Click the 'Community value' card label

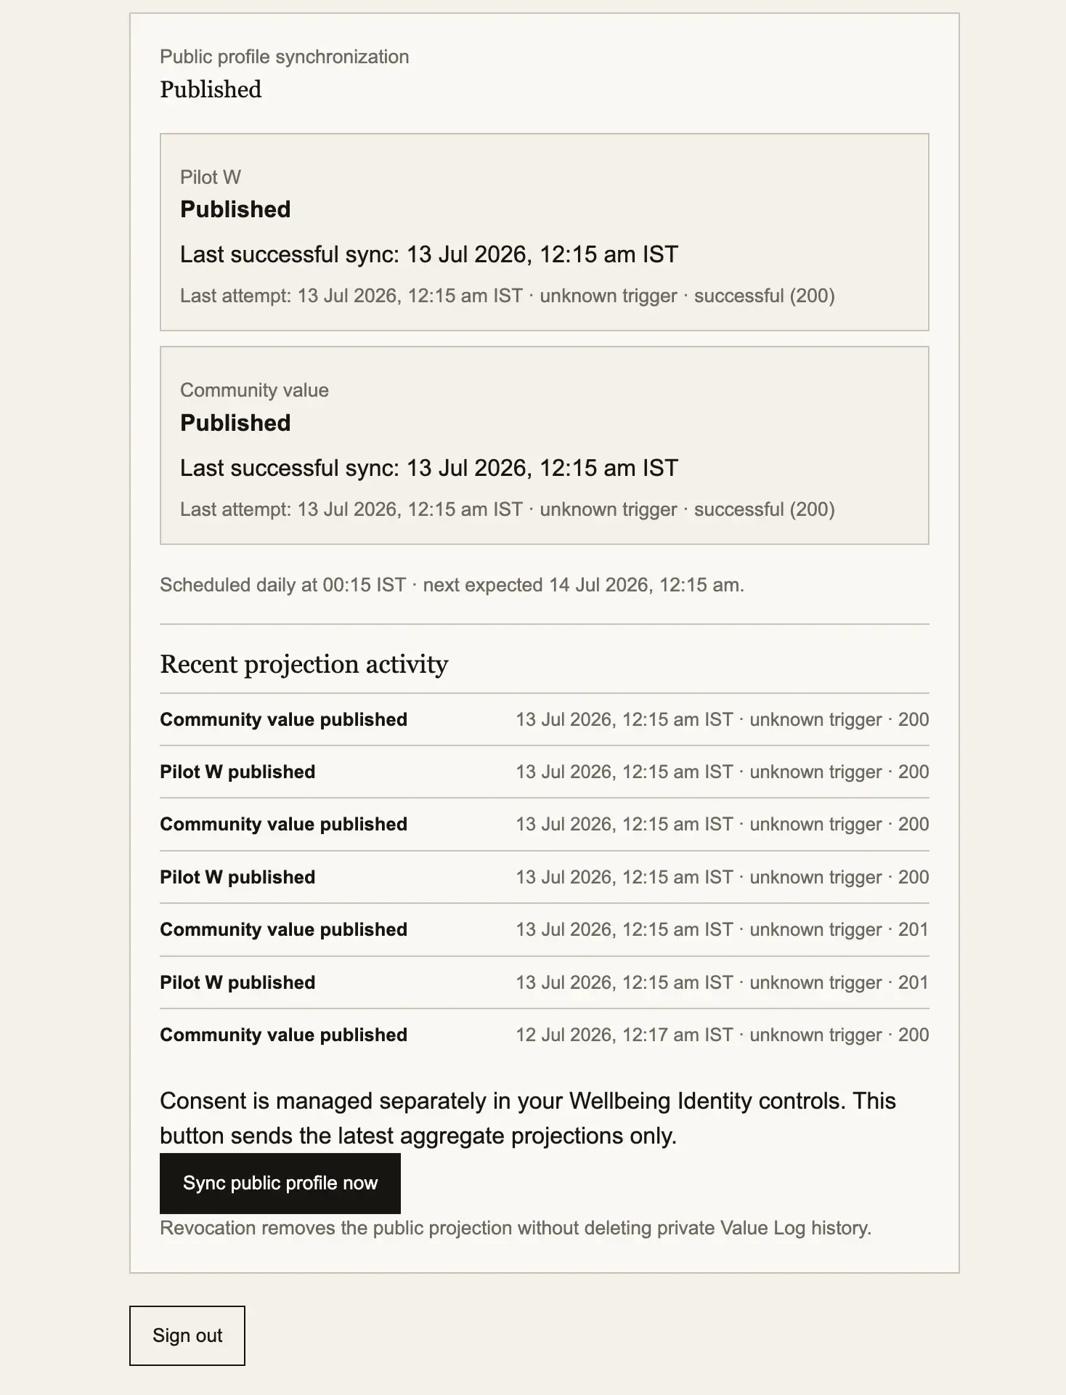[x=254, y=390]
